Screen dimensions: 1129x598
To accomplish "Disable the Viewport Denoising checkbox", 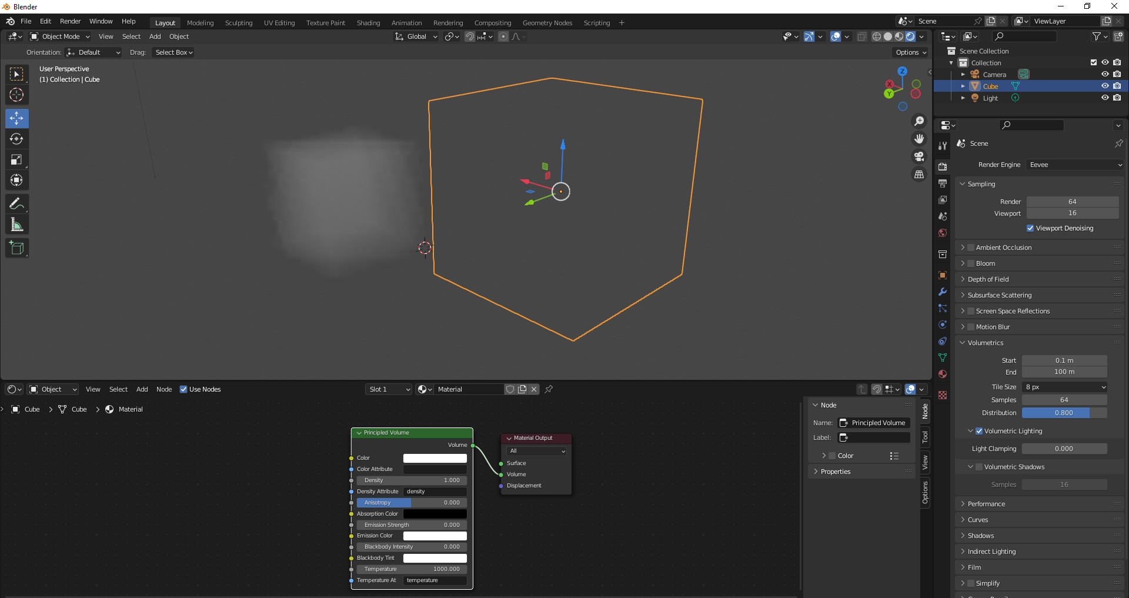I will (1030, 228).
